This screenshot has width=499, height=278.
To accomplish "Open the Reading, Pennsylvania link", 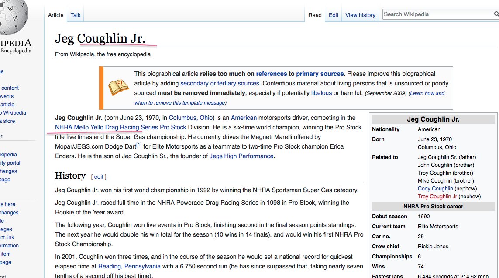I will click(129, 266).
